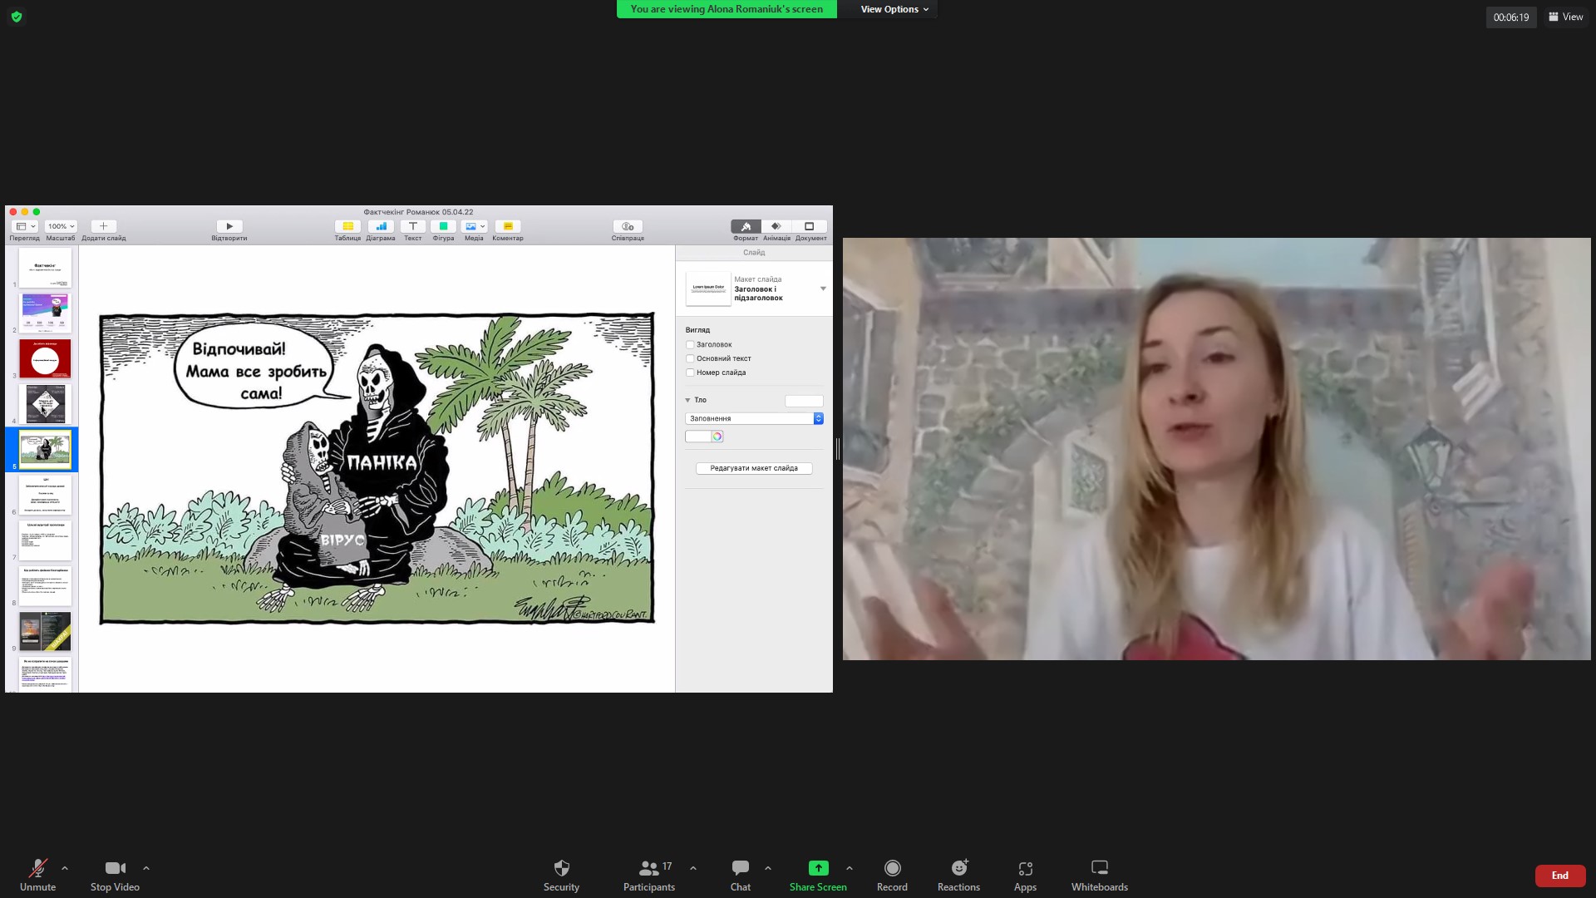The image size is (1596, 898).
Task: Select slide 6 text thumbnail
Action: (x=45, y=495)
